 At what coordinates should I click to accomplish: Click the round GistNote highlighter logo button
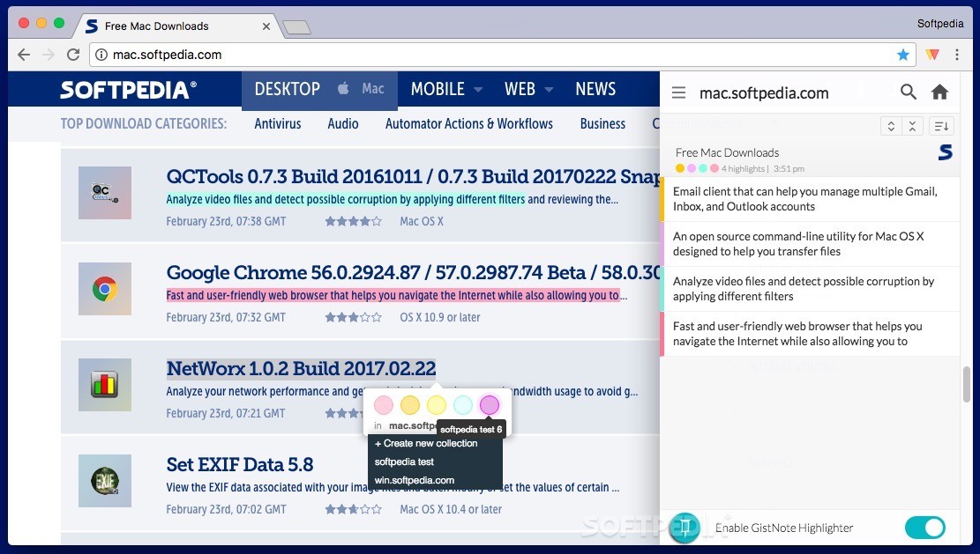(x=685, y=528)
